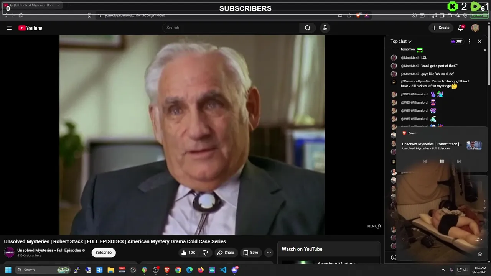Dislike the video with thumbs-down
Screen dimensions: 491x276
(x=205, y=253)
